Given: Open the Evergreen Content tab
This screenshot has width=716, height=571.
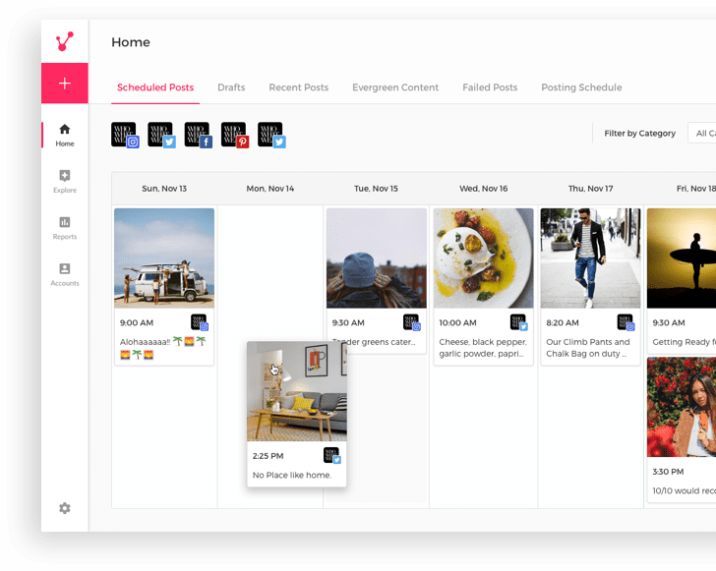Looking at the screenshot, I should 395,87.
